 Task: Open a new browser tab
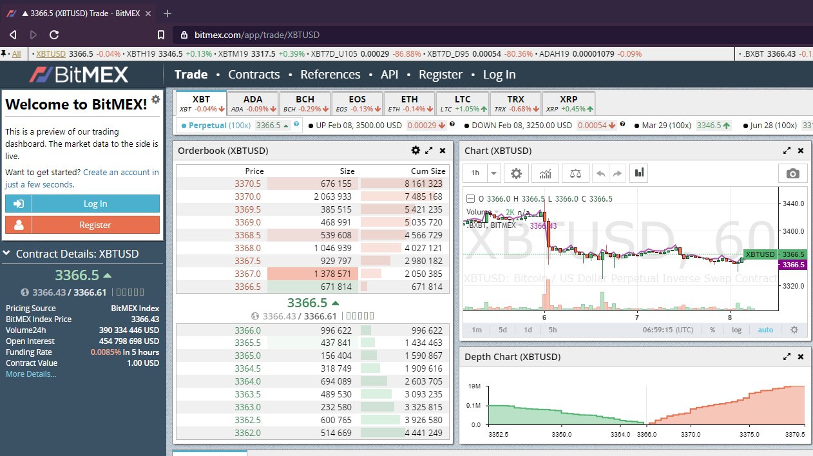pyautogui.click(x=167, y=13)
